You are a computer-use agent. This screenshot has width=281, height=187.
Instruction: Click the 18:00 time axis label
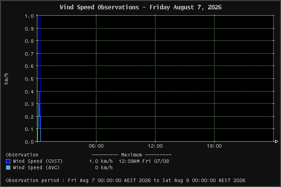214,146
